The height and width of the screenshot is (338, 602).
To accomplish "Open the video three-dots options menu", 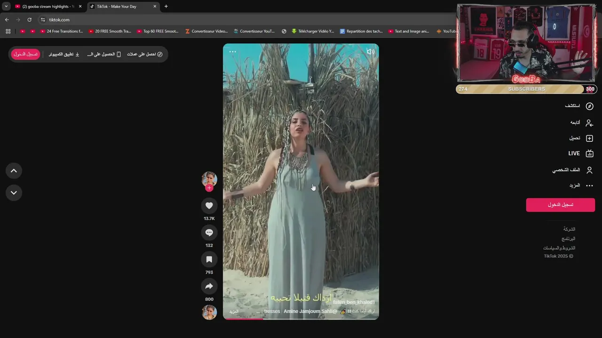I will (232, 52).
